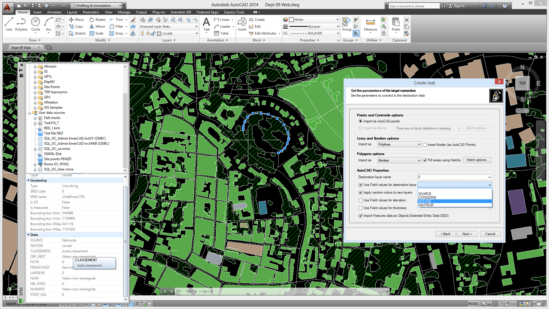Activate the Fillet tool
Viewport: 549px width, 309px height.
[116, 27]
